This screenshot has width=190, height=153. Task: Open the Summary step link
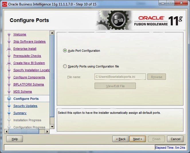20,113
